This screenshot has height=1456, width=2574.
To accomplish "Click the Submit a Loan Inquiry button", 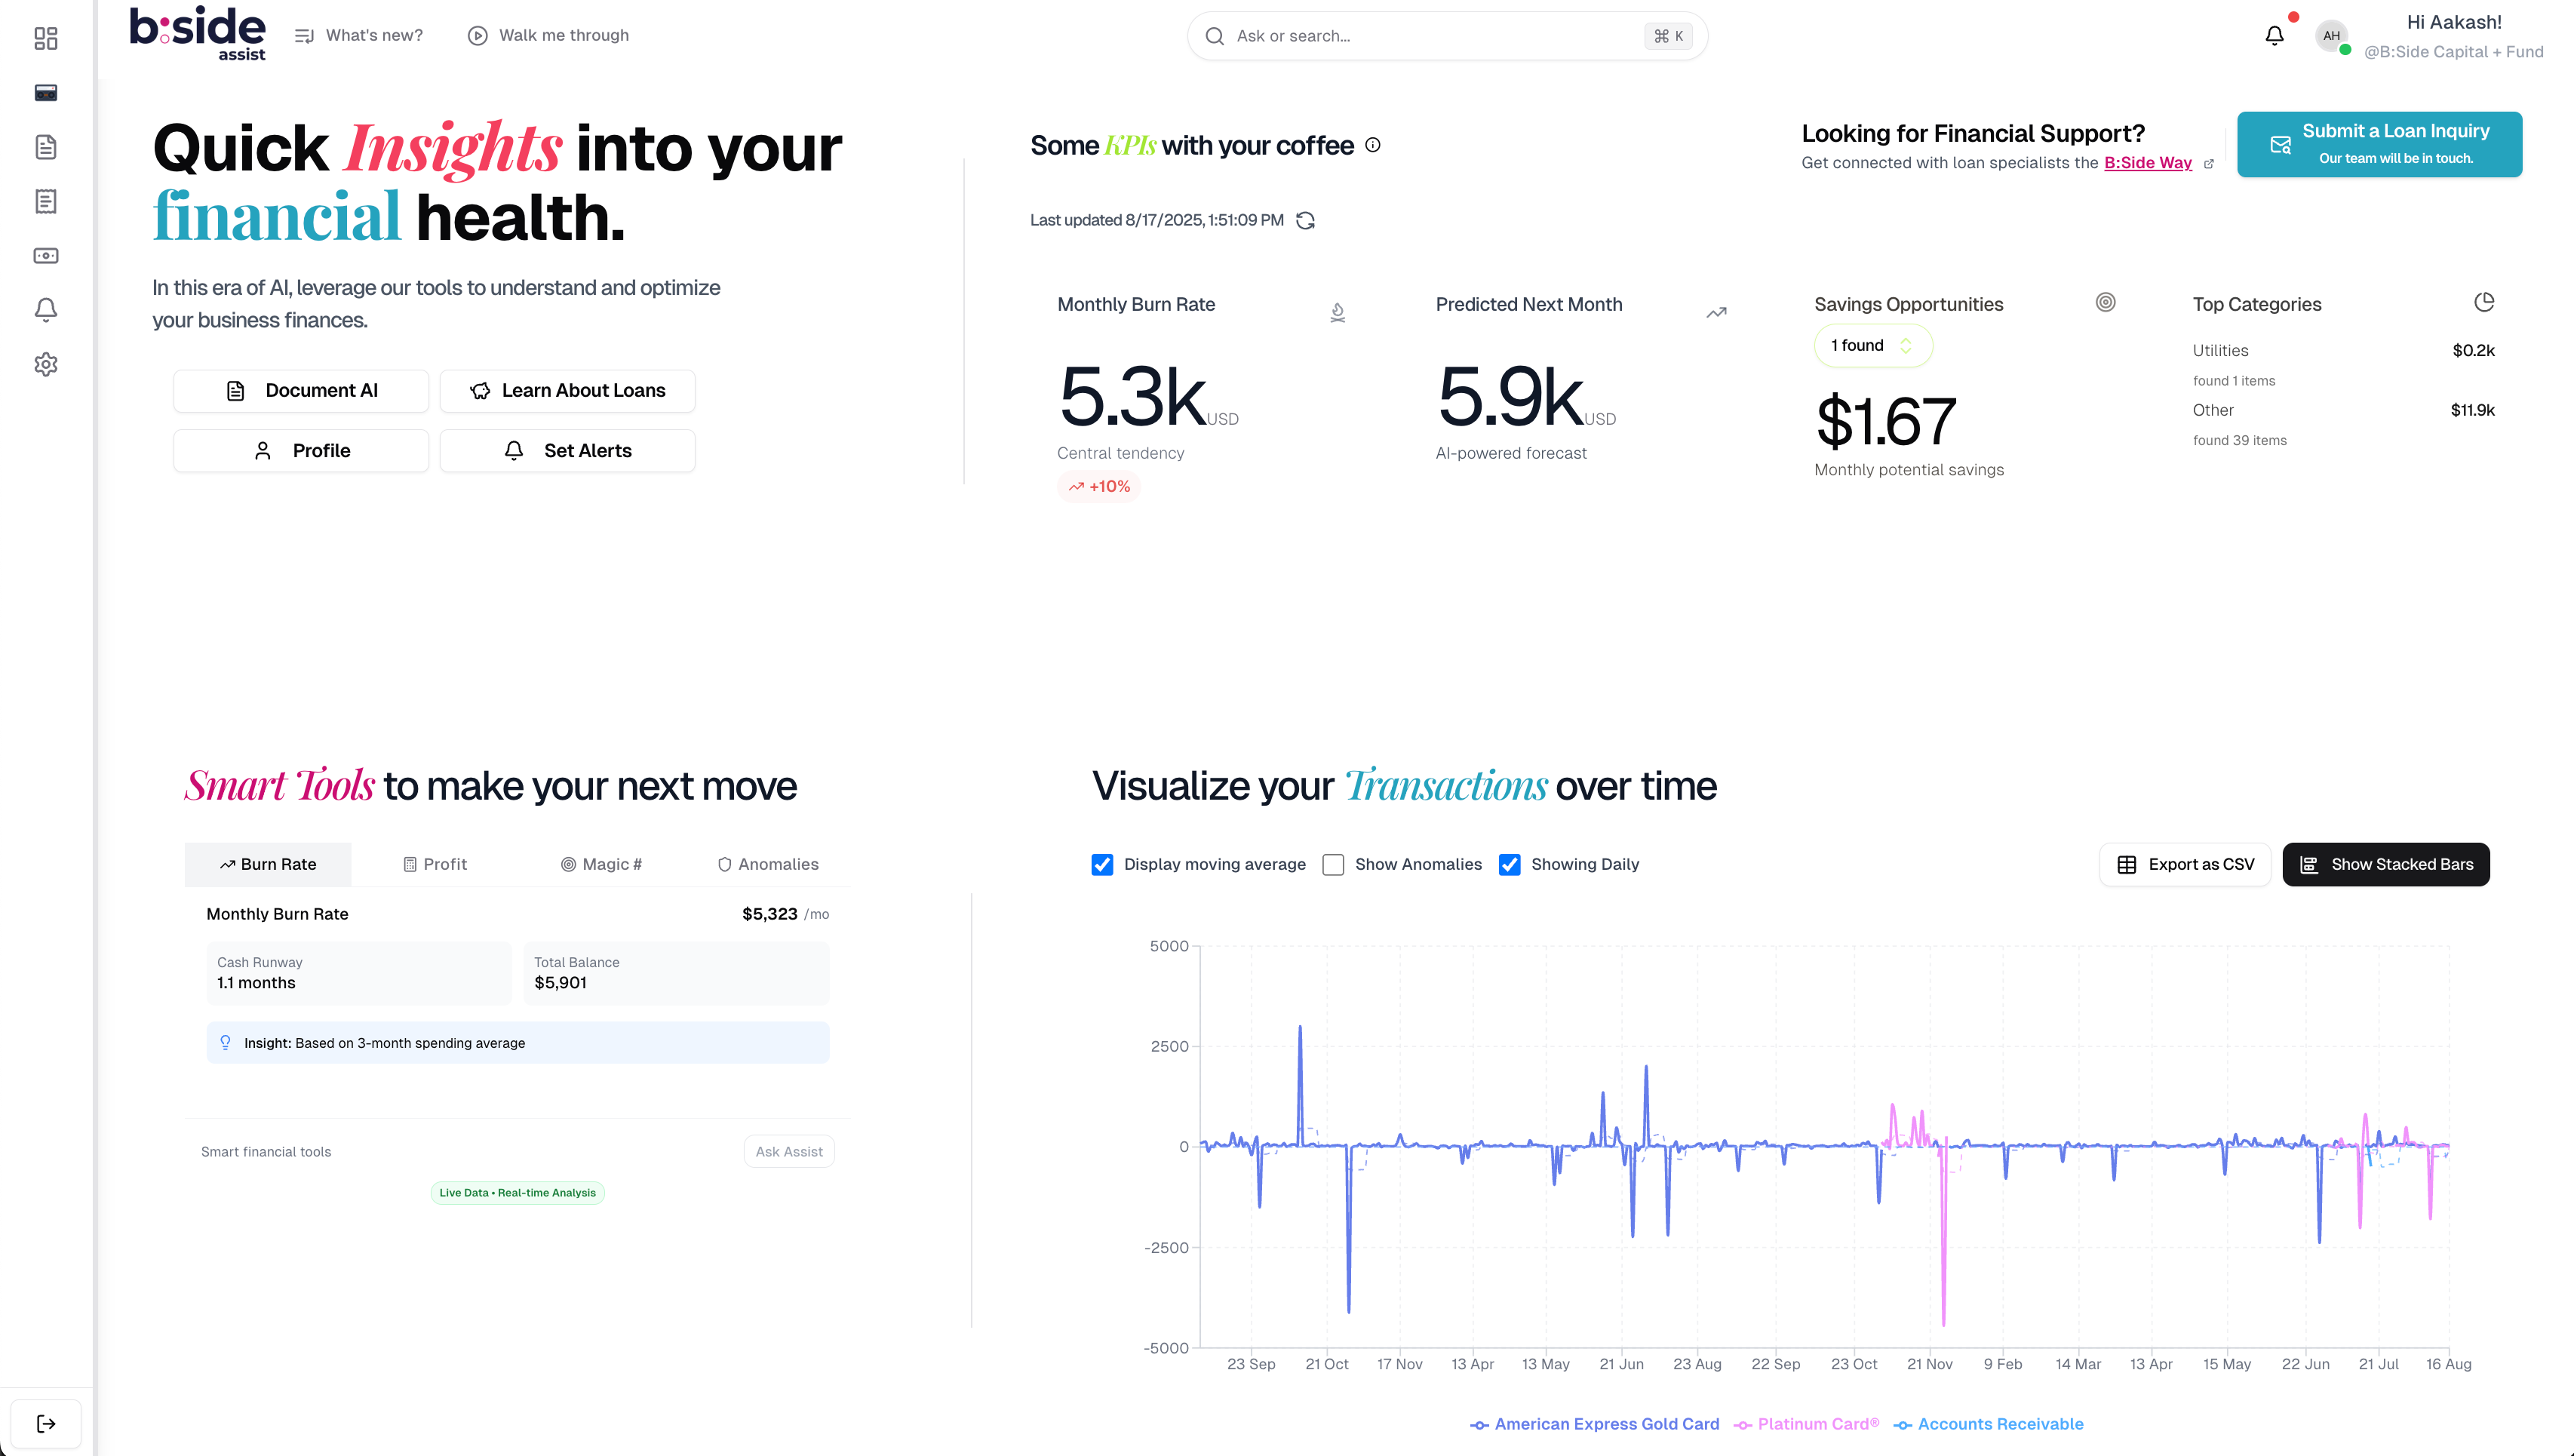I will coord(2379,143).
